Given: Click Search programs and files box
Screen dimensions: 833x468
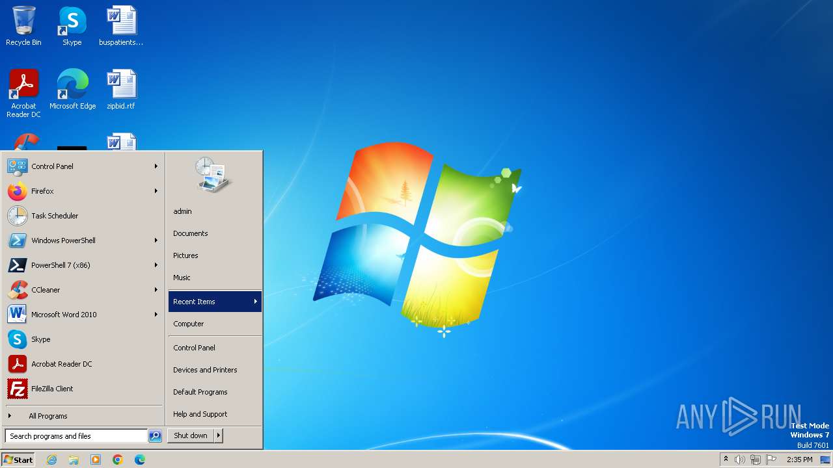Looking at the screenshot, I should pyautogui.click(x=76, y=436).
